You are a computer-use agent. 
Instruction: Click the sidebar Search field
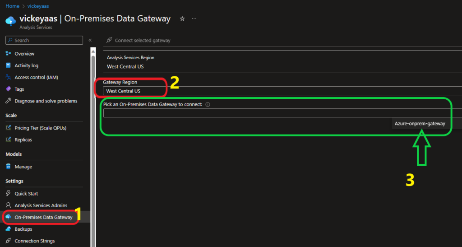tap(44, 40)
